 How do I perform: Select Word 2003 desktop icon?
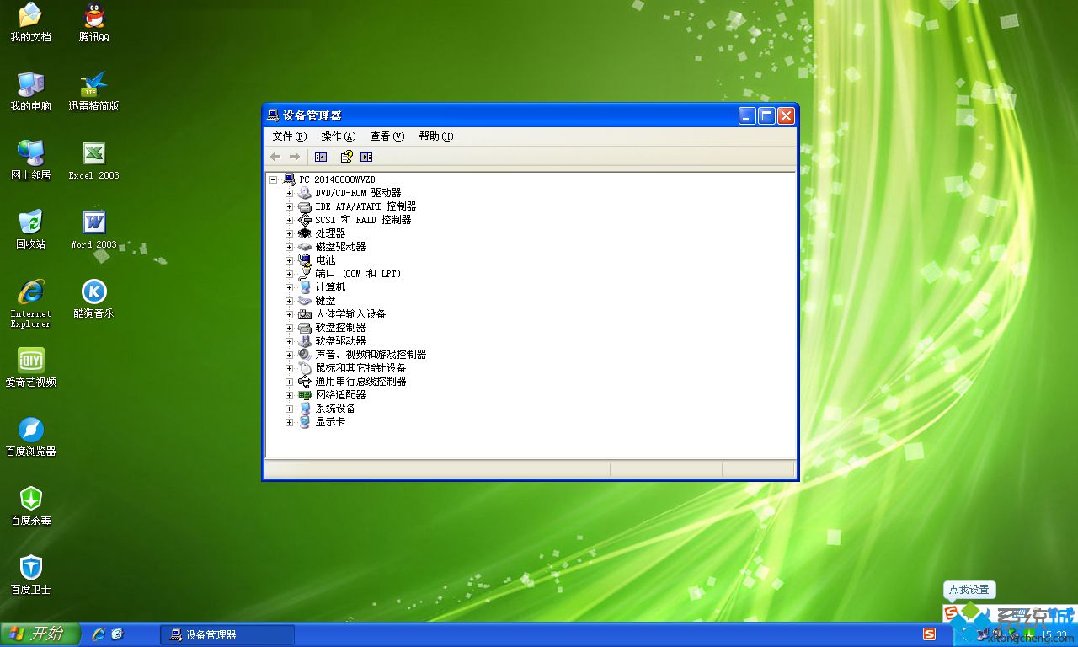click(94, 229)
